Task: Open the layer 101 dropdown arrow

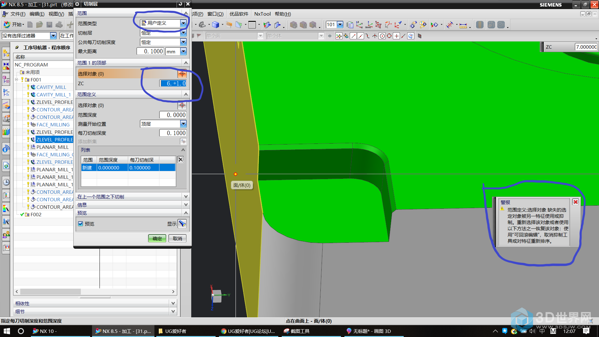Action: [x=340, y=25]
